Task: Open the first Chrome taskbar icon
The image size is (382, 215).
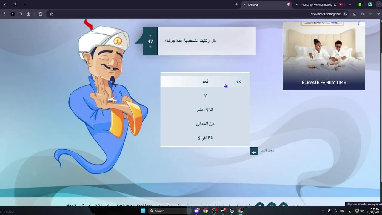Action: point(205,211)
